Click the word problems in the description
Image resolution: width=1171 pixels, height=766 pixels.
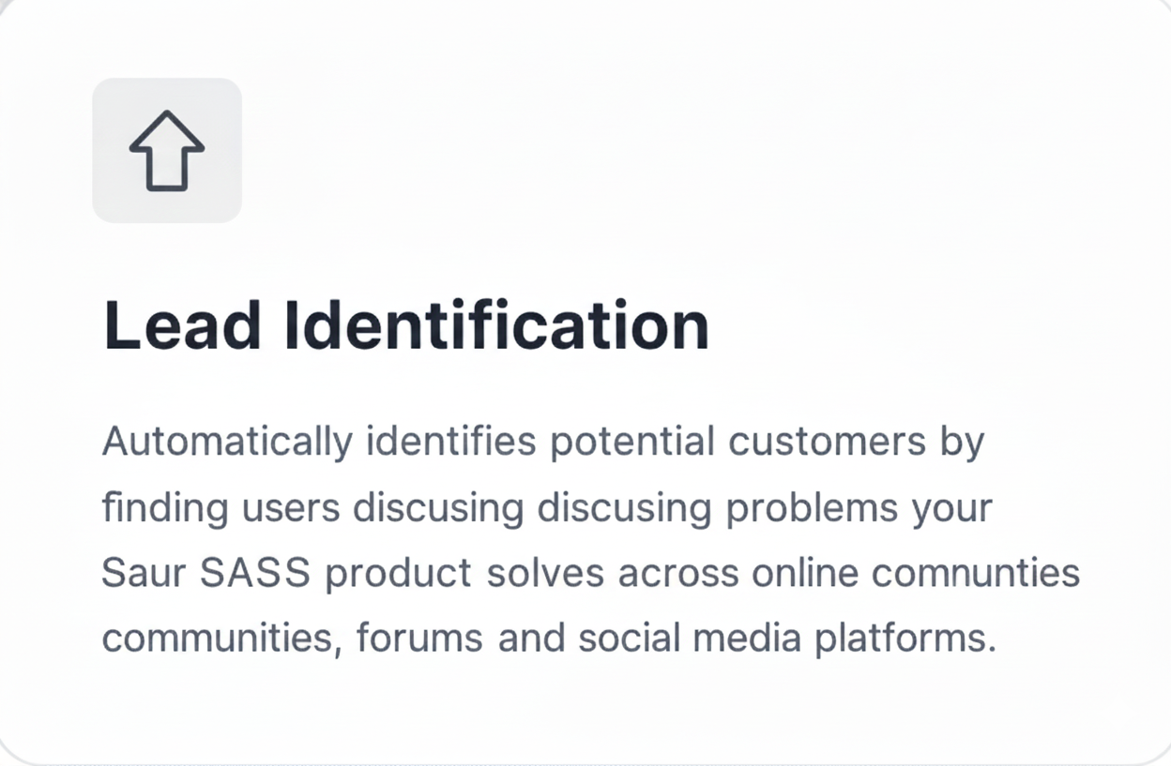point(811,508)
